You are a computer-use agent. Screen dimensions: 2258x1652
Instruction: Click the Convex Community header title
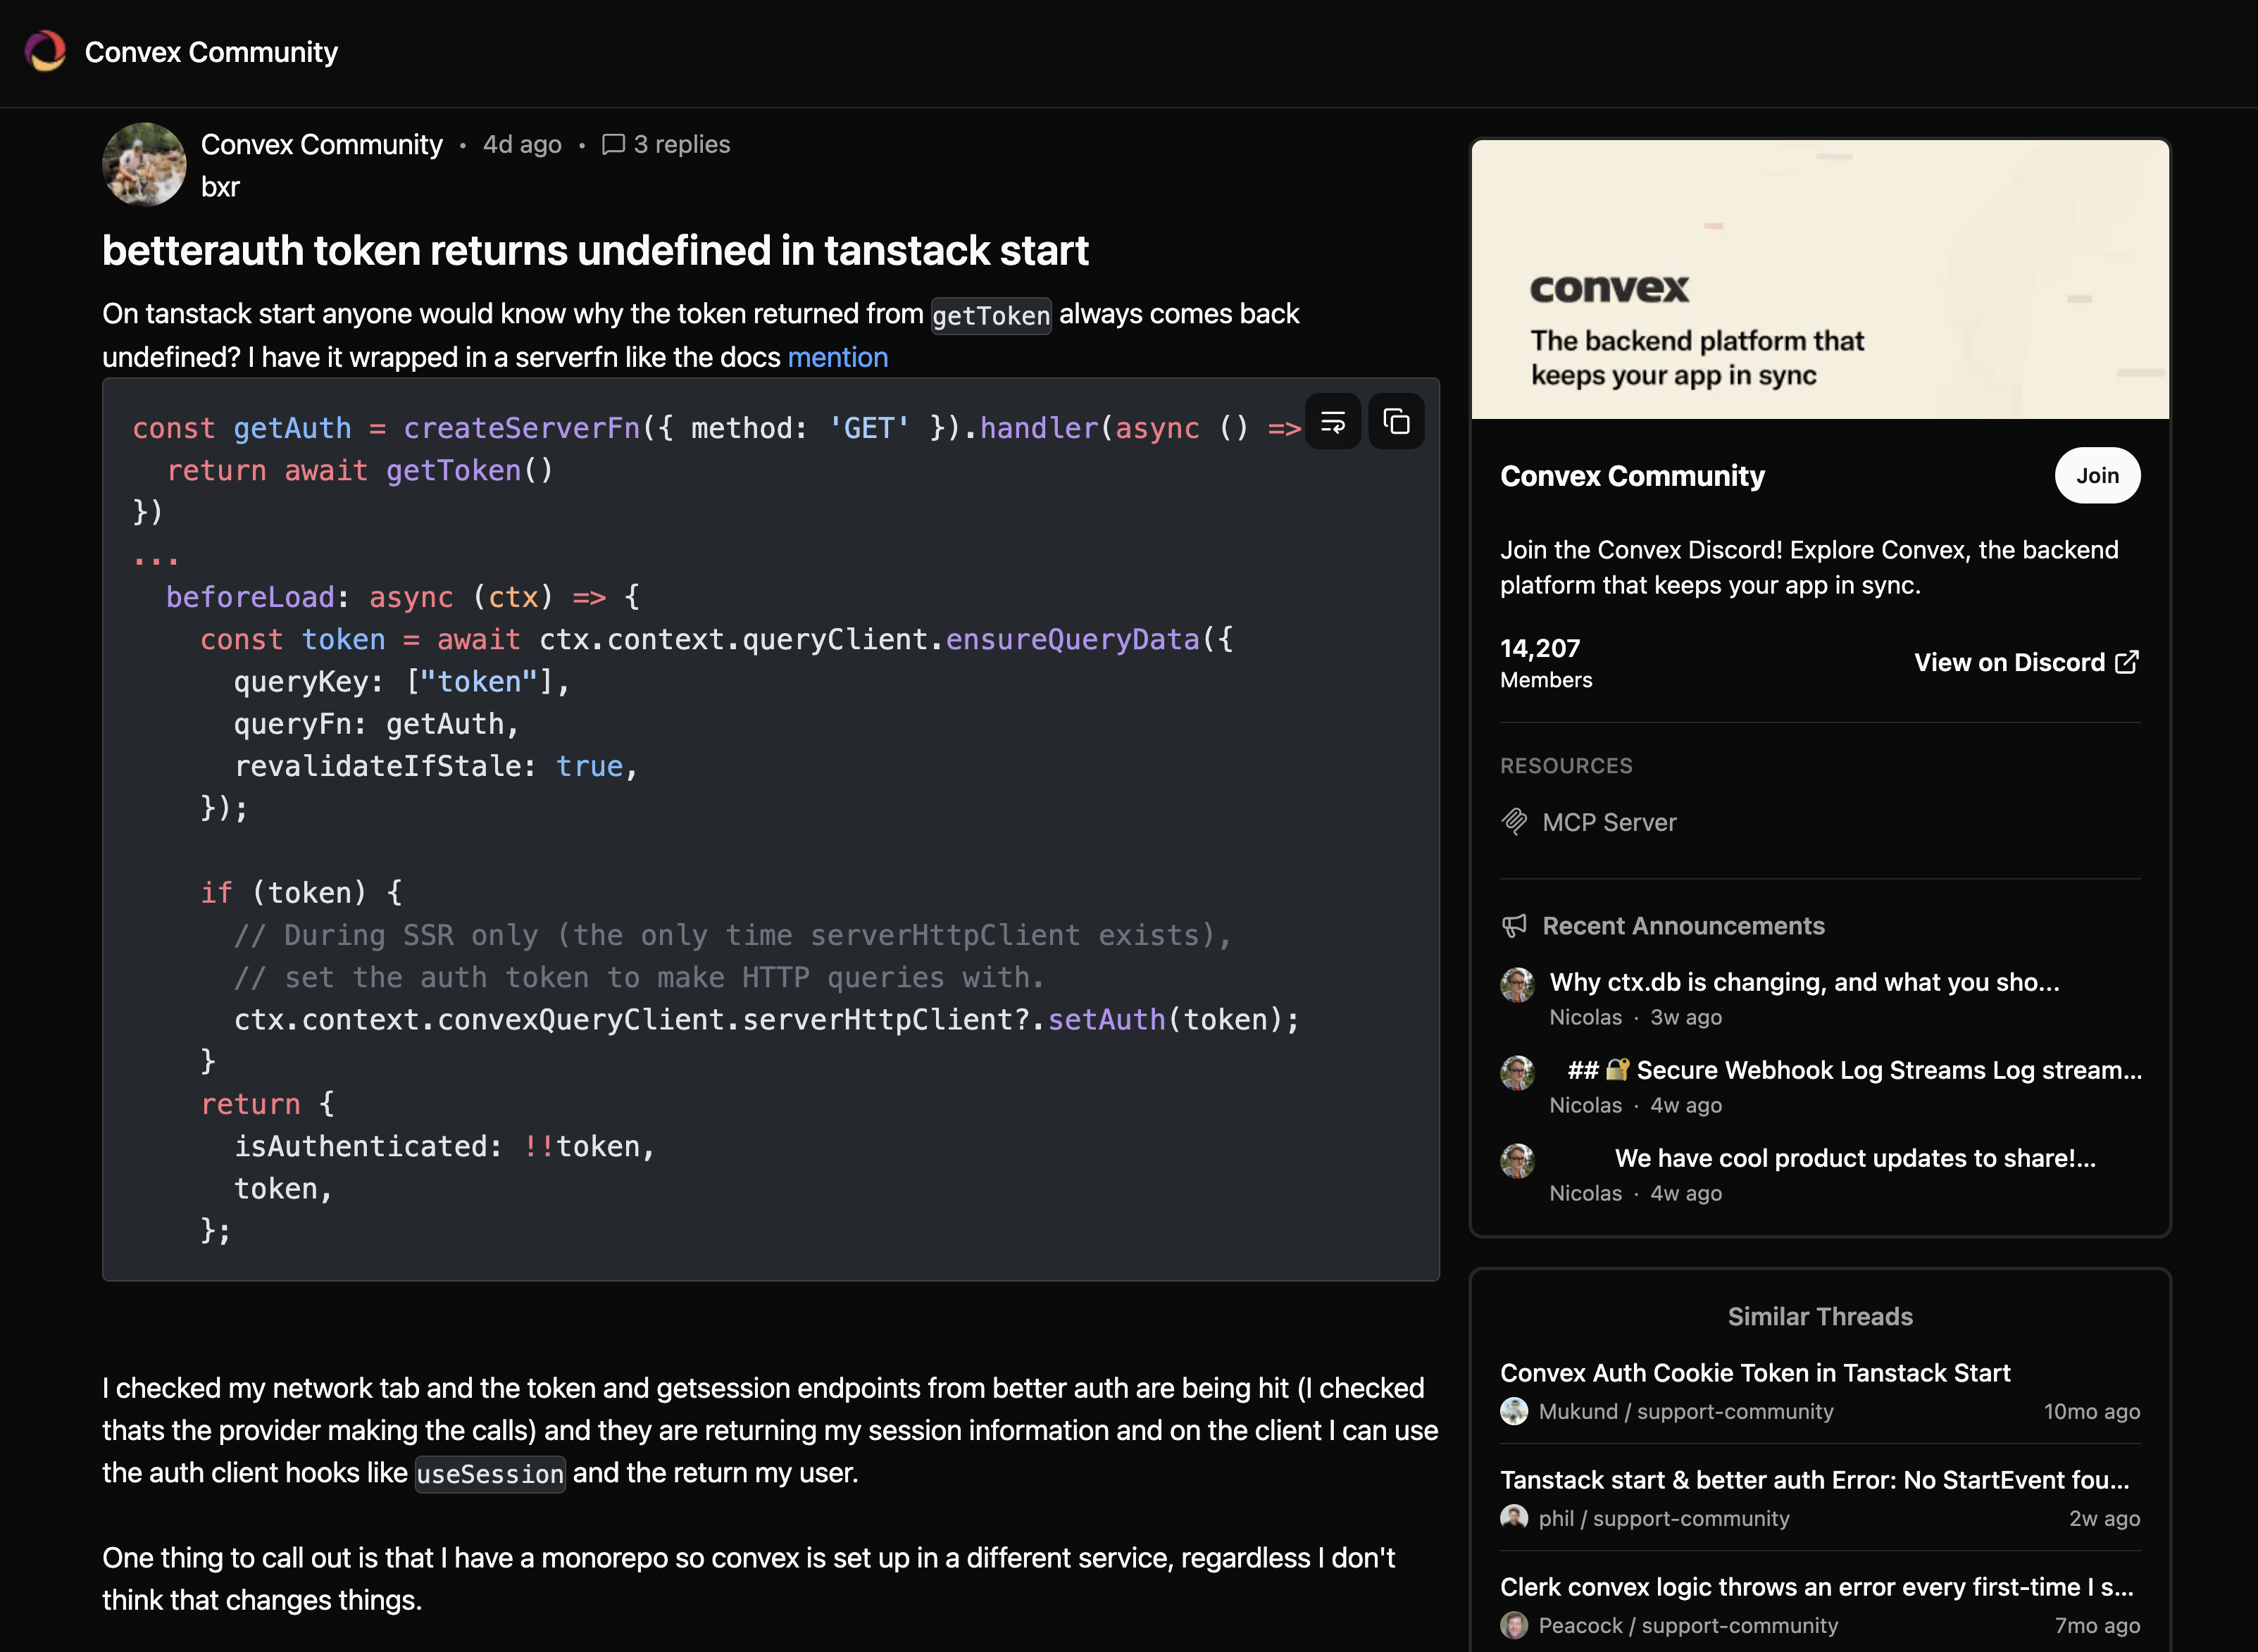click(x=211, y=52)
